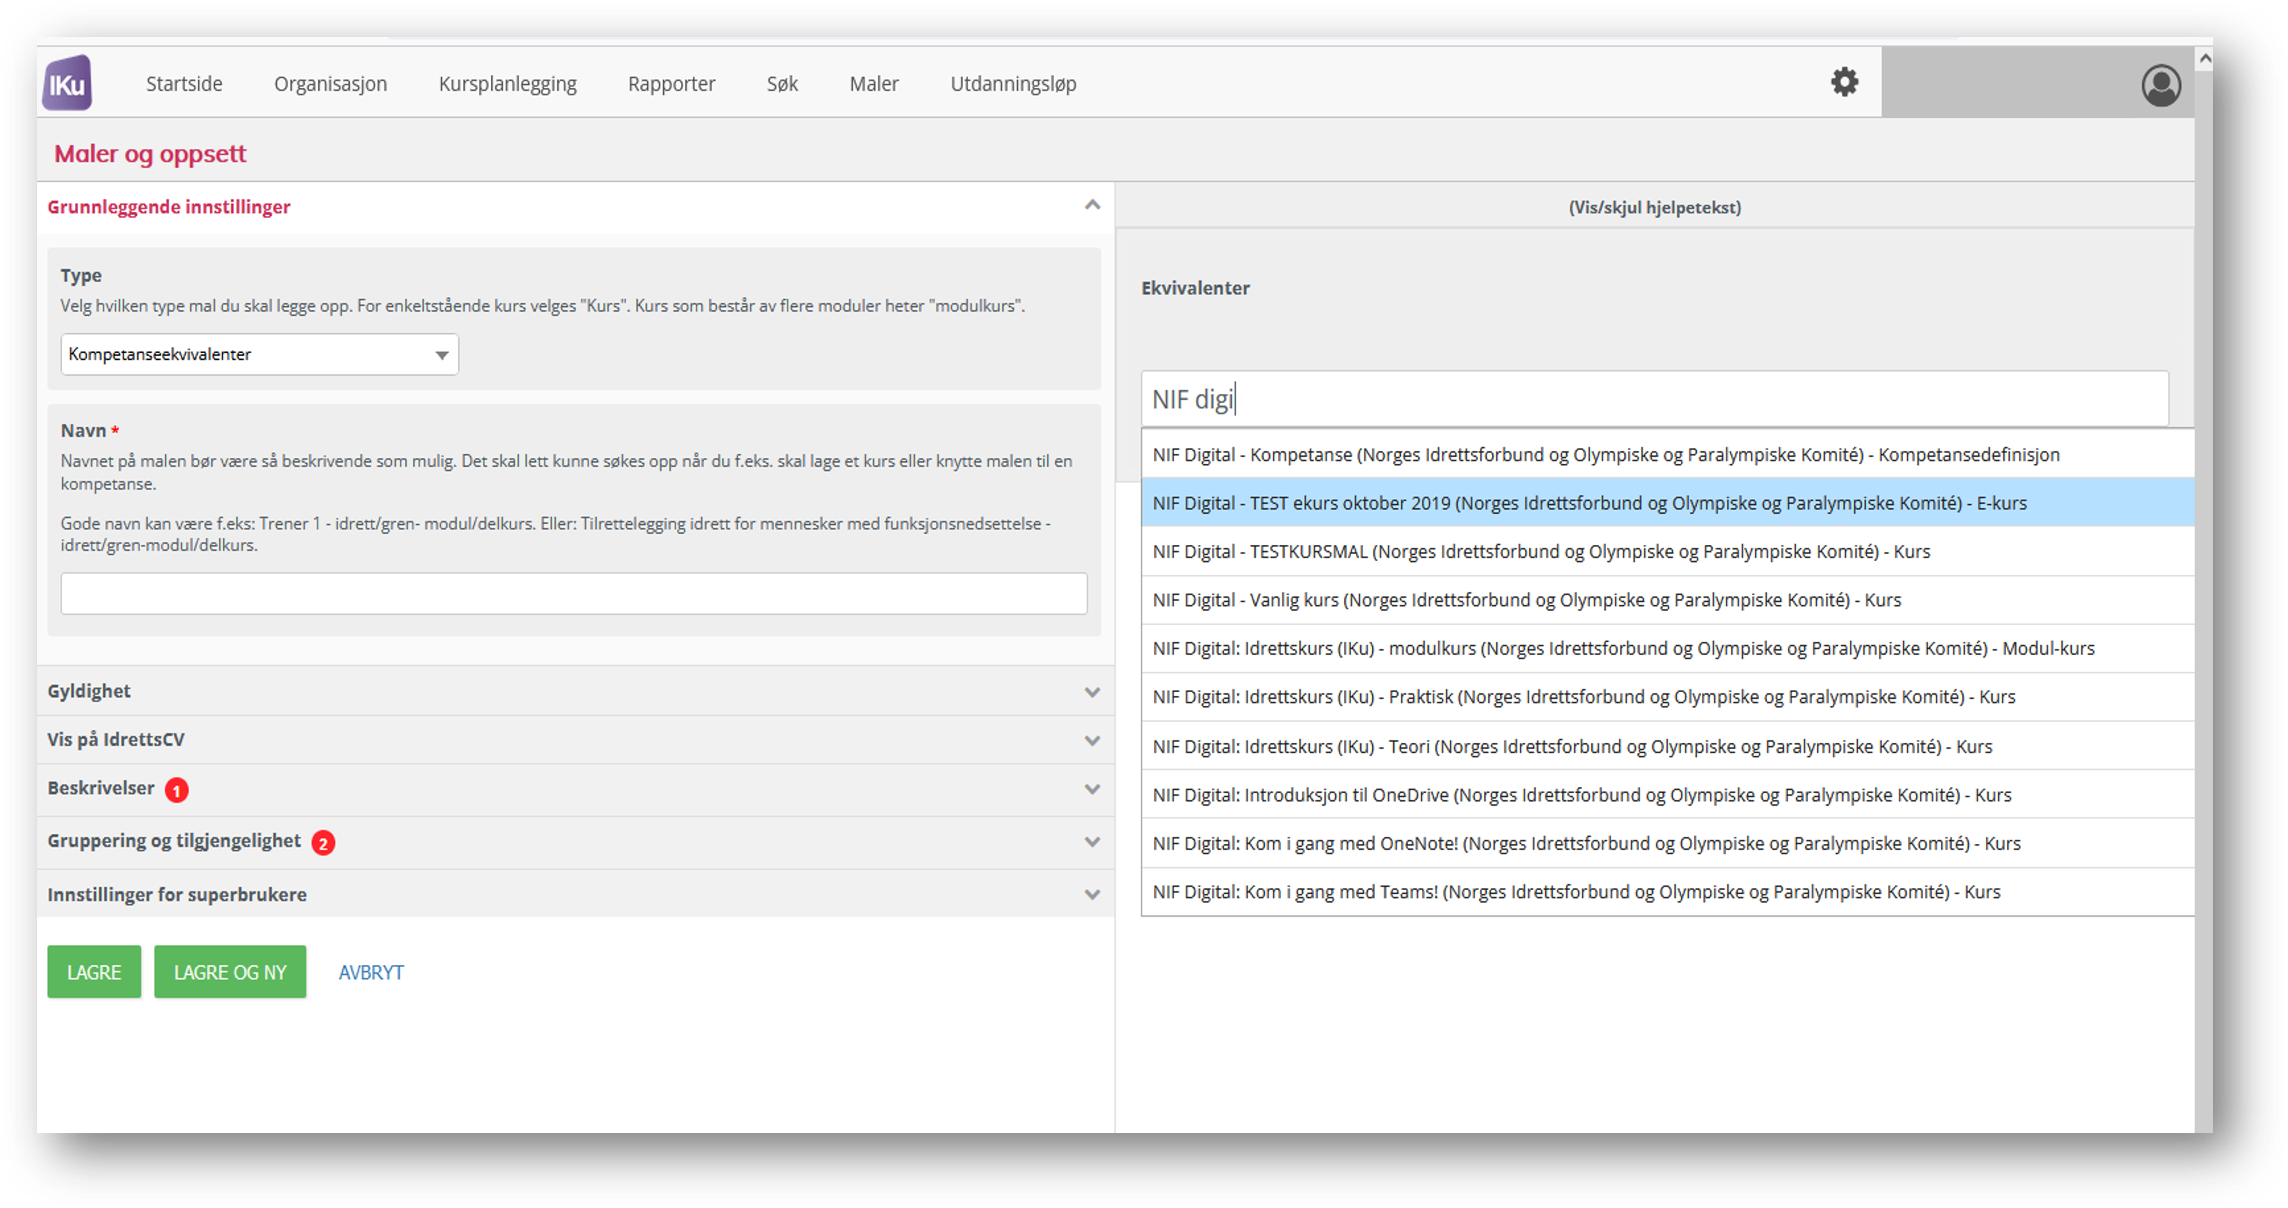
Task: Open the user profile avatar icon
Action: coord(2160,85)
